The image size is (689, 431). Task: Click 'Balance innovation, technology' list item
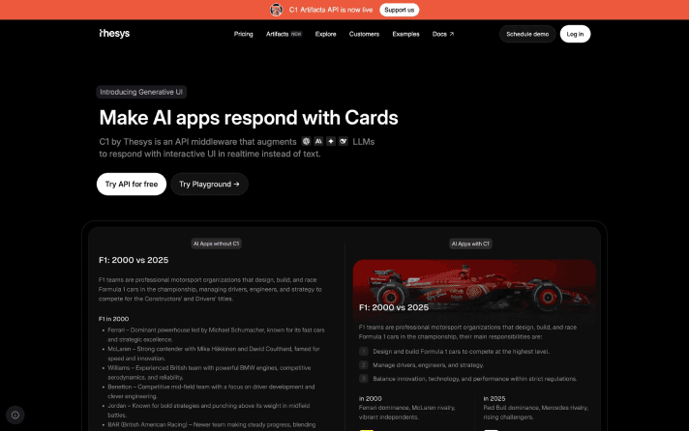(474, 378)
